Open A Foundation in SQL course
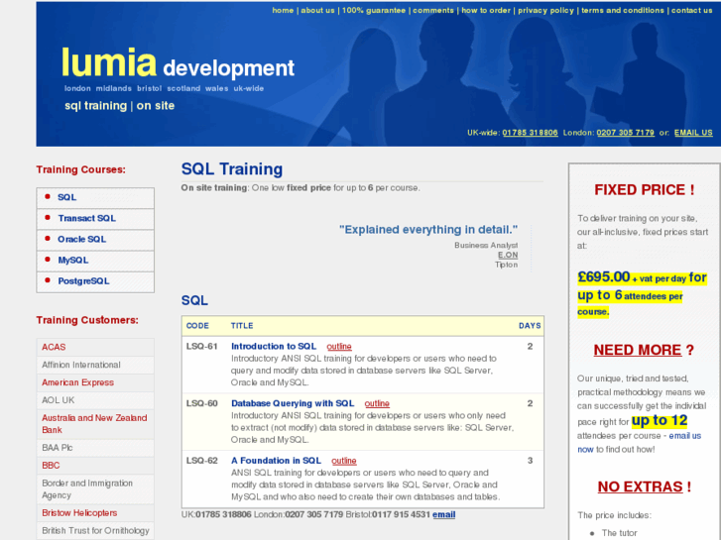721x540 pixels. point(276,461)
